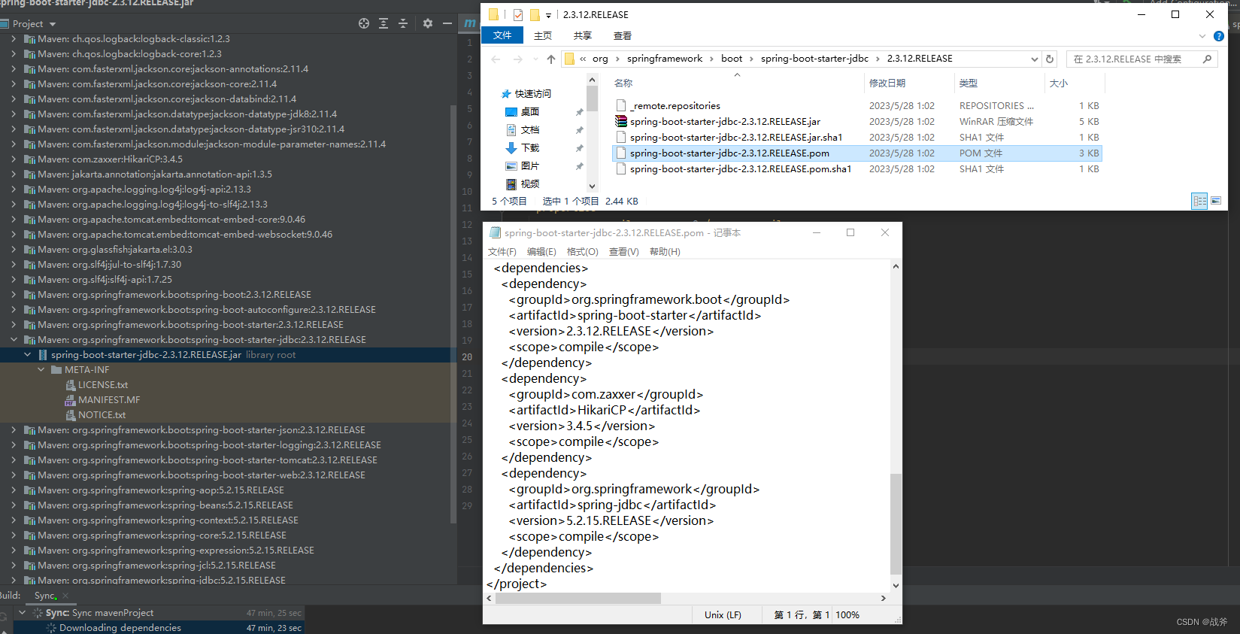Viewport: 1240px width, 634px height.
Task: Expand spring-boot-starter-web:2.3.12.RELEASE library node
Action: point(14,475)
